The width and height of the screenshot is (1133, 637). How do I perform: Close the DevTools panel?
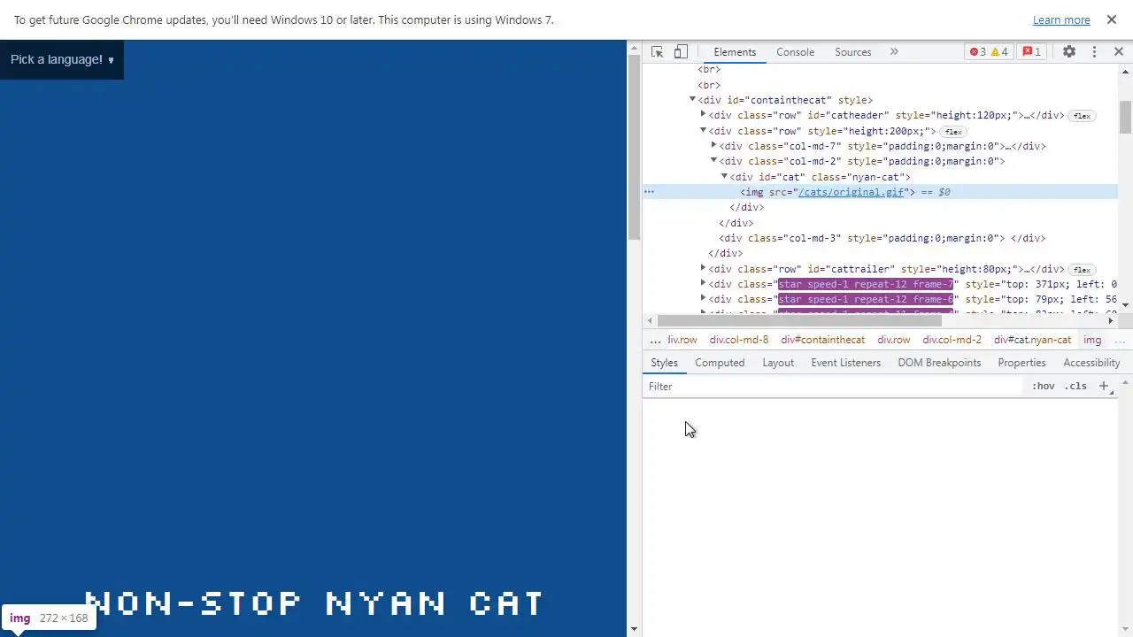[x=1119, y=52]
